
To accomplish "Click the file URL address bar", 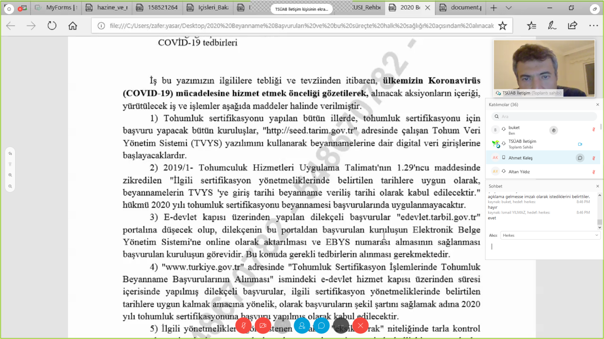I will [x=302, y=26].
